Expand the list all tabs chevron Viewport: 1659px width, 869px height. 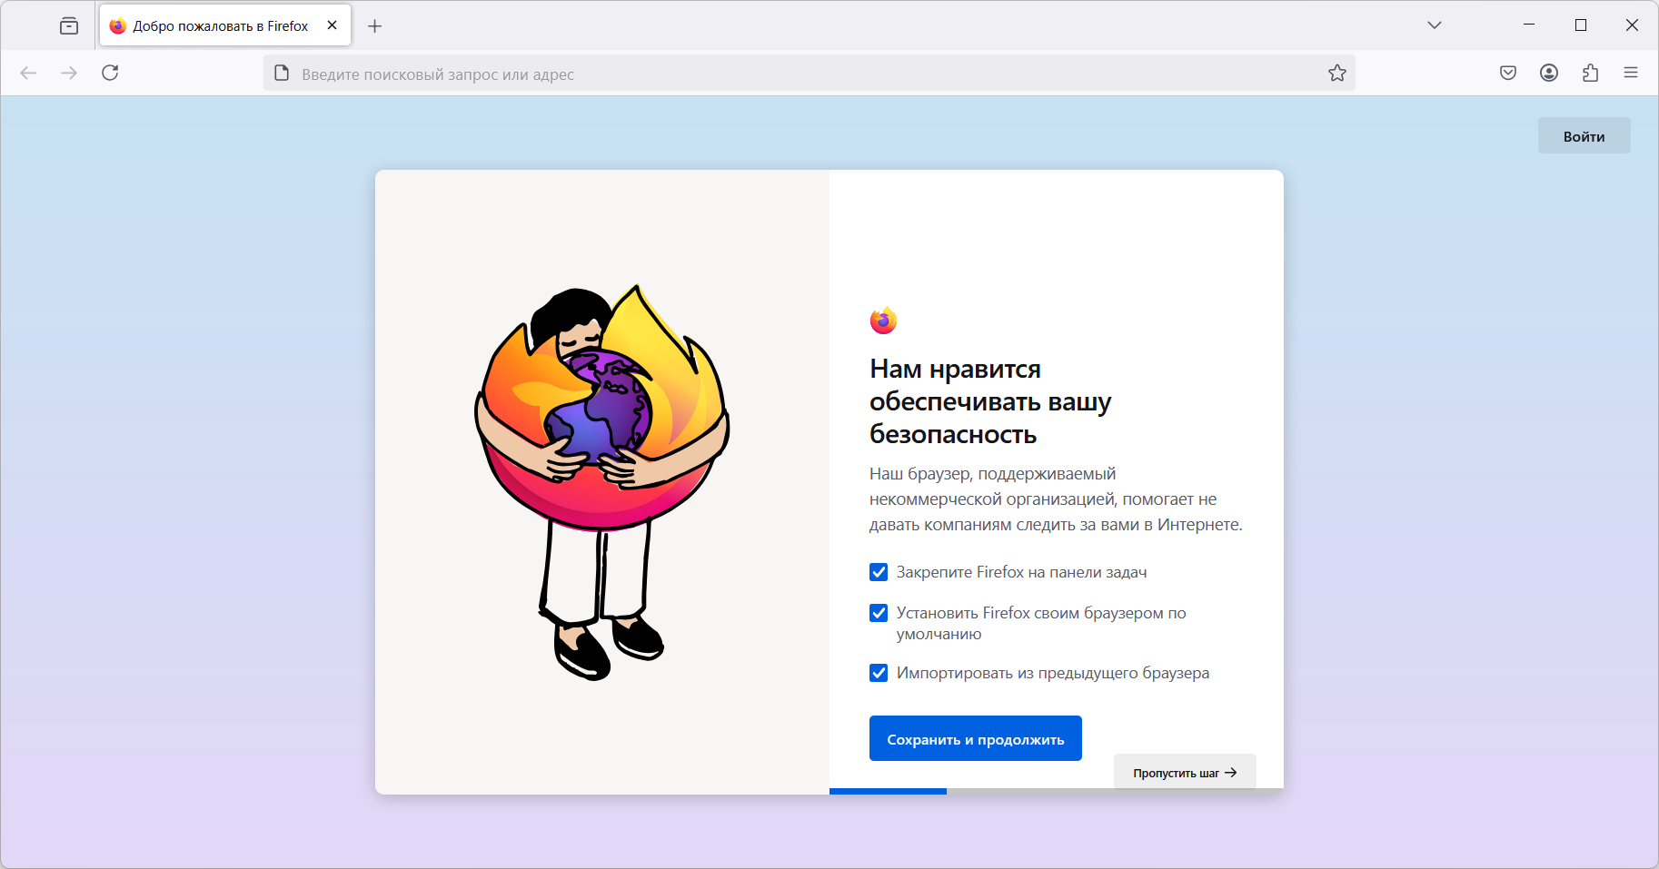[x=1435, y=25]
